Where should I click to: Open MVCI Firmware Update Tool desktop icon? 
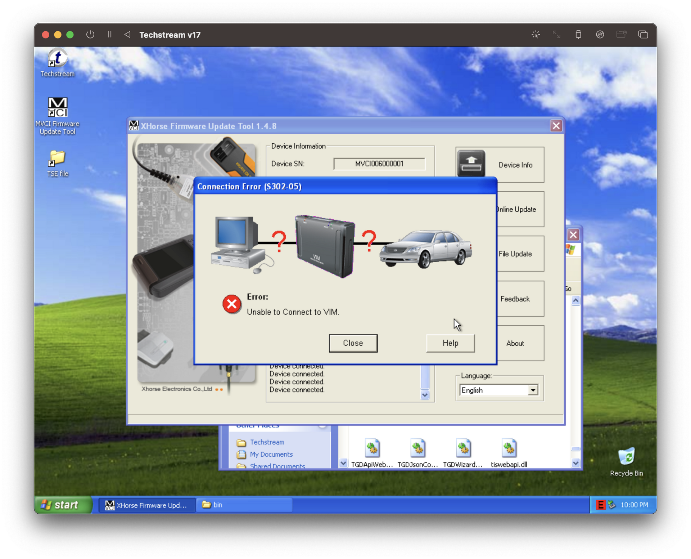click(58, 116)
